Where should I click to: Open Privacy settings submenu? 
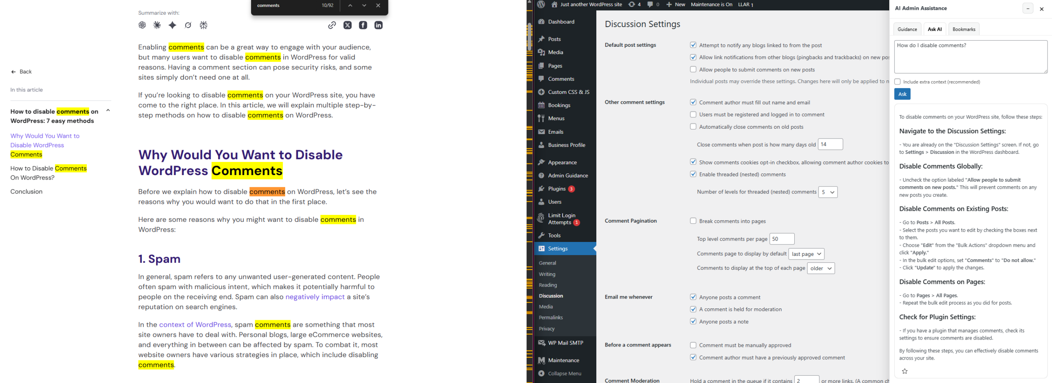coord(547,328)
